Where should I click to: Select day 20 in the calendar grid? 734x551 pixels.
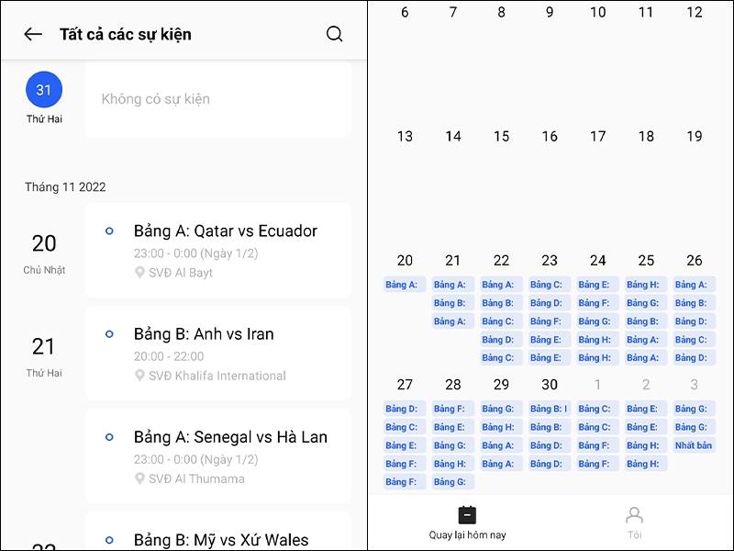click(x=405, y=261)
